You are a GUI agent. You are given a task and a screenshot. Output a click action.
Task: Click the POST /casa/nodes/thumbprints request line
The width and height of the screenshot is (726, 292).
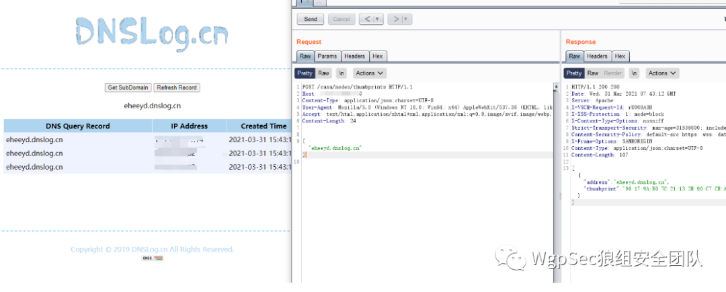tap(357, 87)
